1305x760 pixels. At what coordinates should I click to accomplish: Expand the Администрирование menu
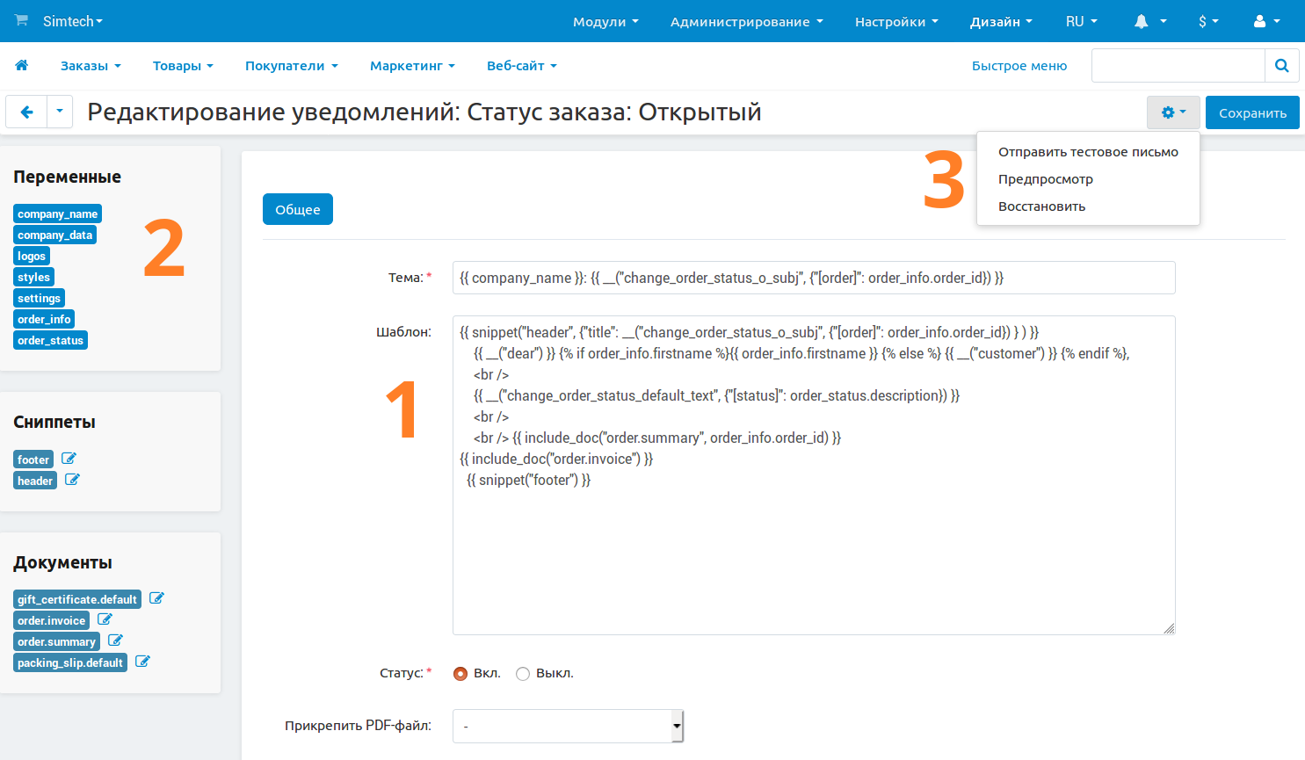746,21
